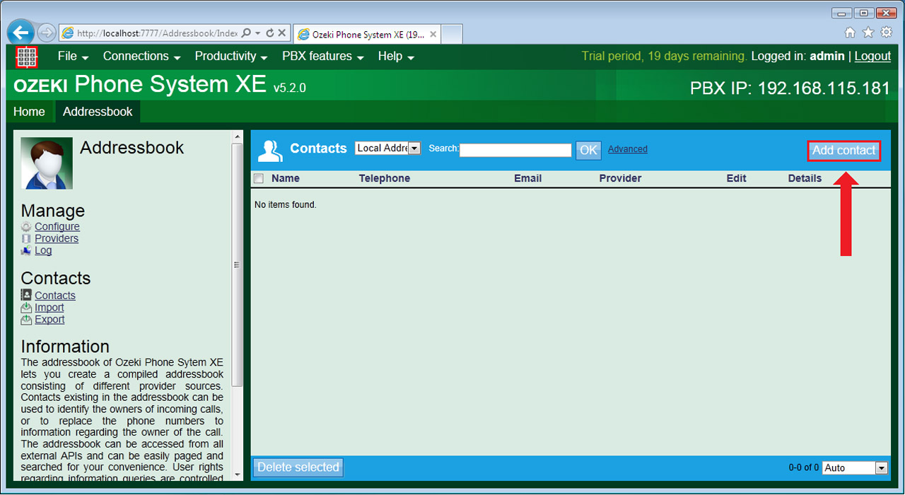905x495 pixels.
Task: Open the Advanced search link
Action: click(x=628, y=149)
